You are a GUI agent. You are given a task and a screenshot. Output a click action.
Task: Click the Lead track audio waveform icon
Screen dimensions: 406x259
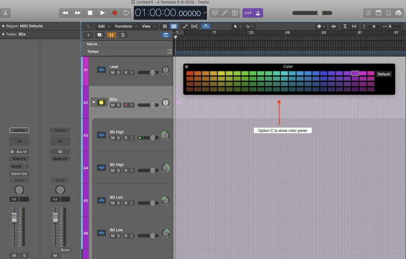[x=101, y=70]
